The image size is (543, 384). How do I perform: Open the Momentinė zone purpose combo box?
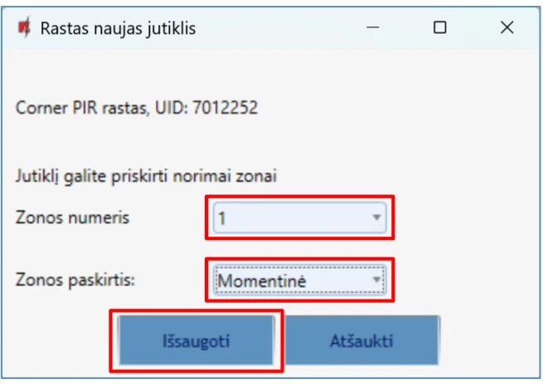click(298, 281)
